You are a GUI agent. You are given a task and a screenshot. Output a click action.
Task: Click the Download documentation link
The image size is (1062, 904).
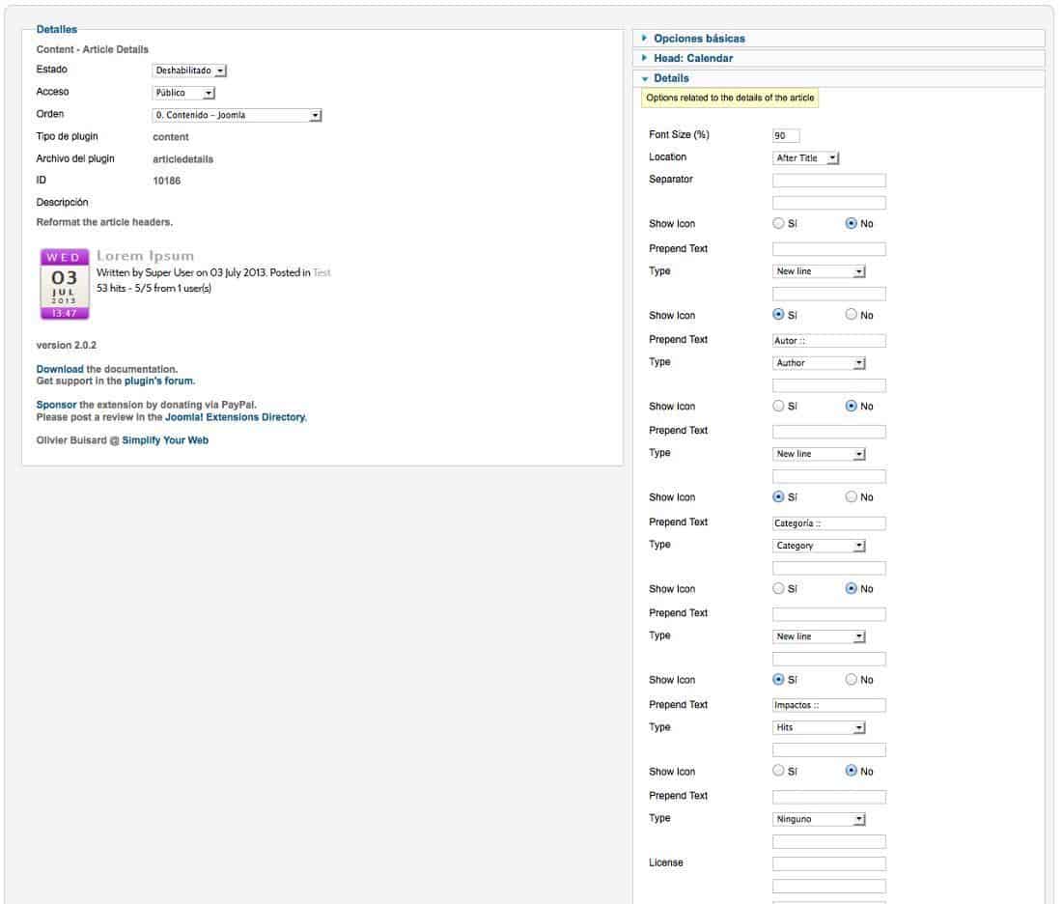(x=60, y=369)
